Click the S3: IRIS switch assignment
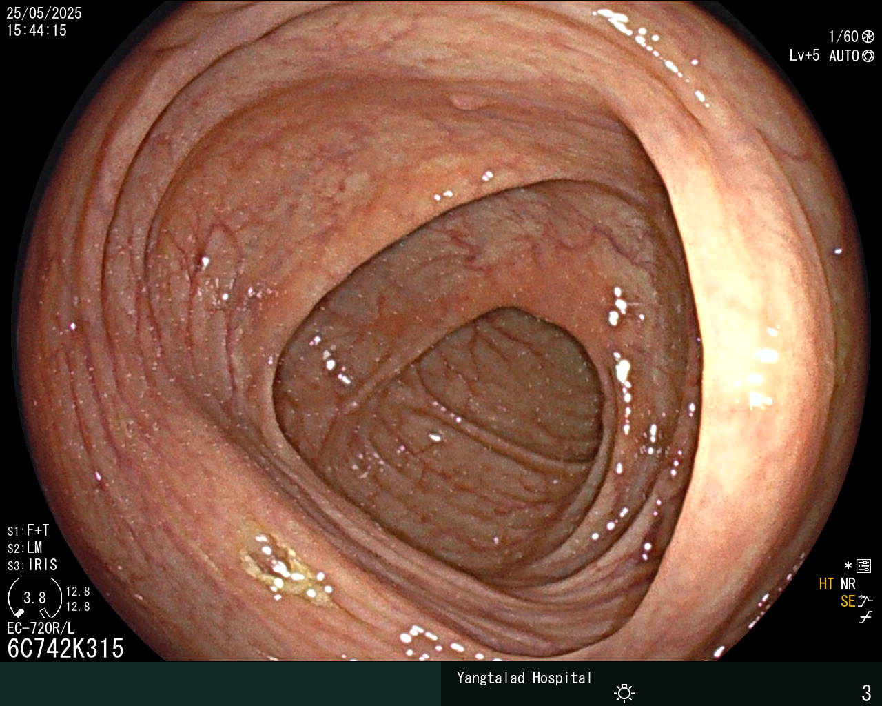Screen dimensions: 882x706 pos(32,565)
